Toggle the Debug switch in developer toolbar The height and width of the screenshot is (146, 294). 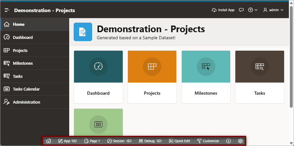[159, 141]
